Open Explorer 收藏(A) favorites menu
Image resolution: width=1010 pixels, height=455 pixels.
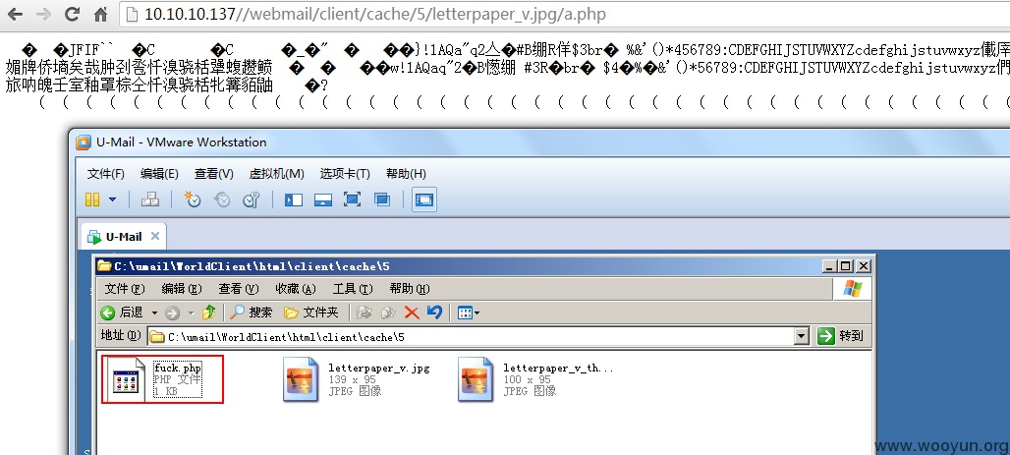coord(296,288)
